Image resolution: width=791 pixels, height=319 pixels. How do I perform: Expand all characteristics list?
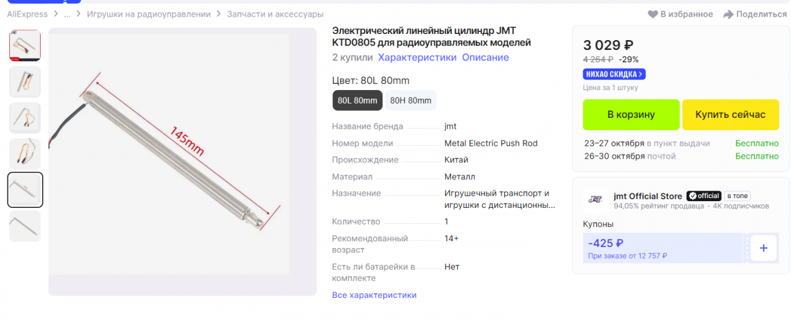[x=374, y=295]
